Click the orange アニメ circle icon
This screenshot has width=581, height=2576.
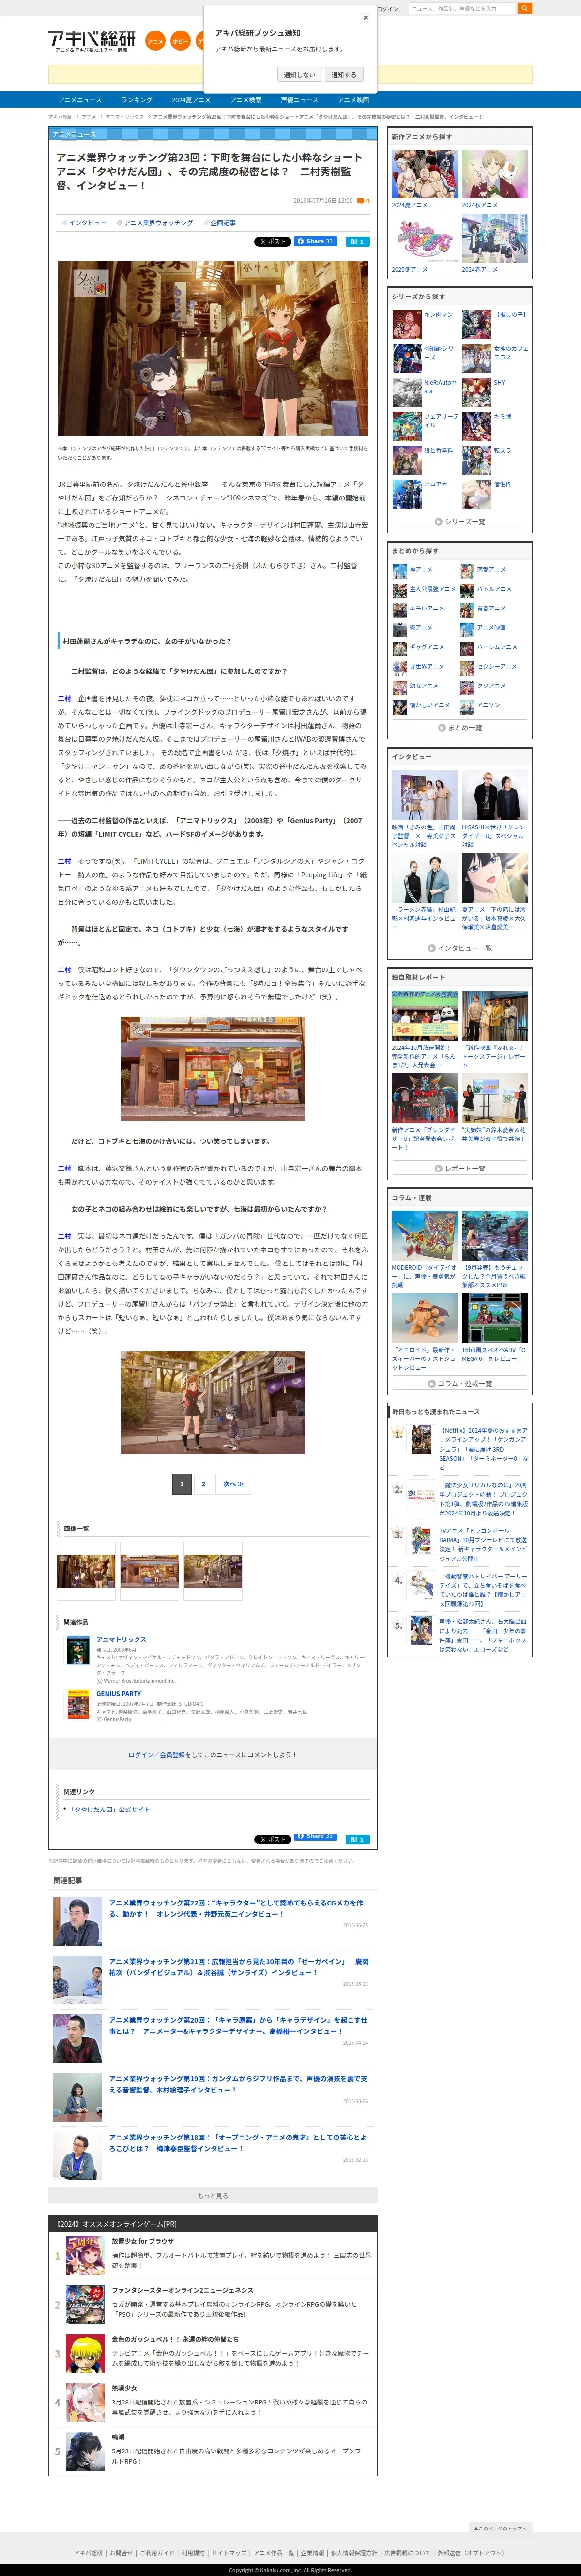point(155,41)
